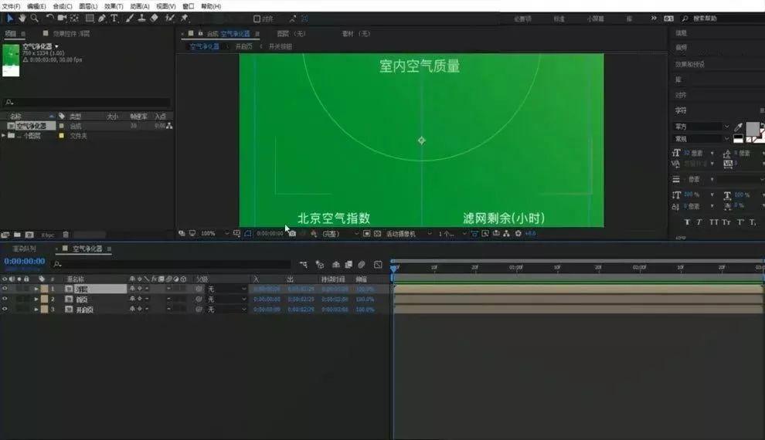Click new composition icon in Project panel
The image size is (765, 440).
(x=29, y=235)
